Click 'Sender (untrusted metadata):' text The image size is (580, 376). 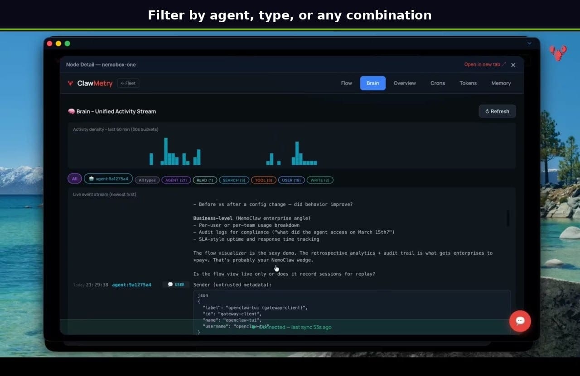232,285
